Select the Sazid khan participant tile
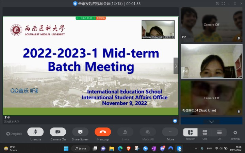The width and height of the screenshot is (245, 153). tap(211, 98)
